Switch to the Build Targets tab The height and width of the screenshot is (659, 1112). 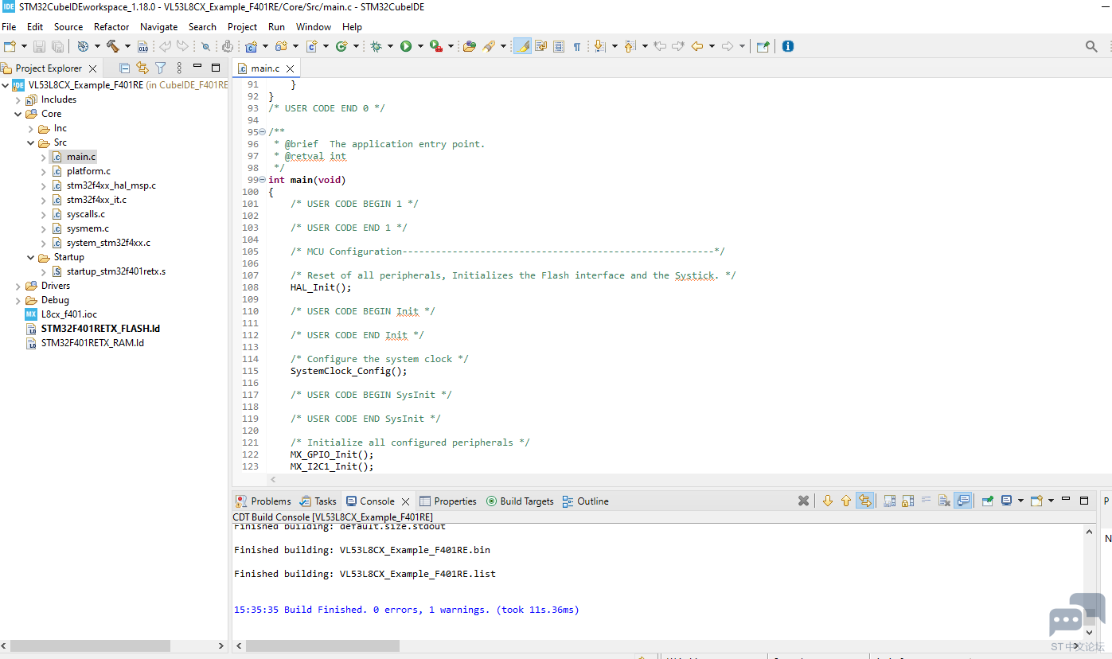(520, 501)
